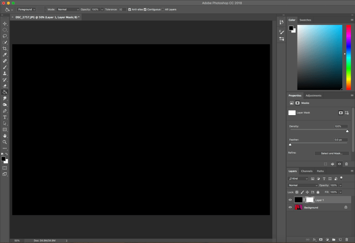Enable the All Layers checkbox
Screen dimensions: 355x243
pos(163,9)
